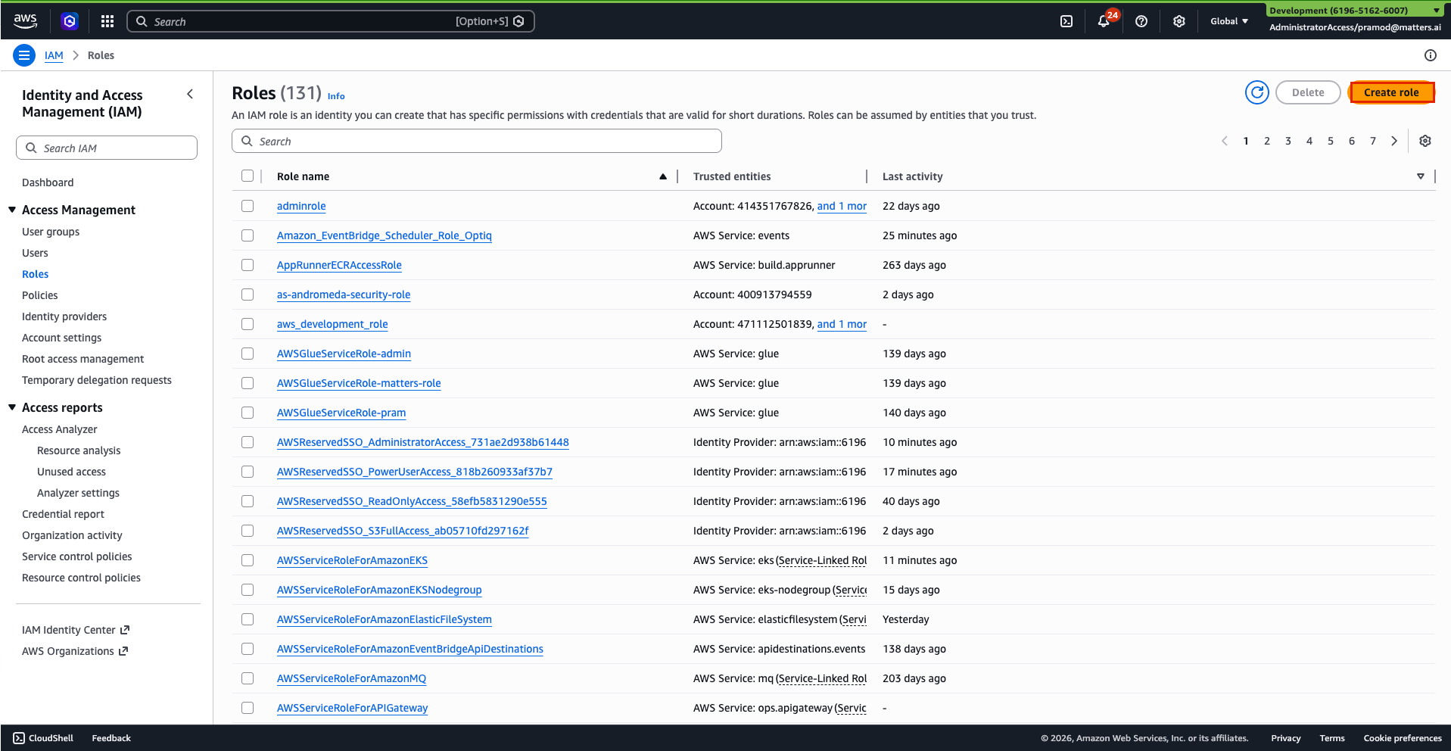Viewport: 1451px width, 751px height.
Task: Collapse the Access reports section
Action: click(12, 407)
